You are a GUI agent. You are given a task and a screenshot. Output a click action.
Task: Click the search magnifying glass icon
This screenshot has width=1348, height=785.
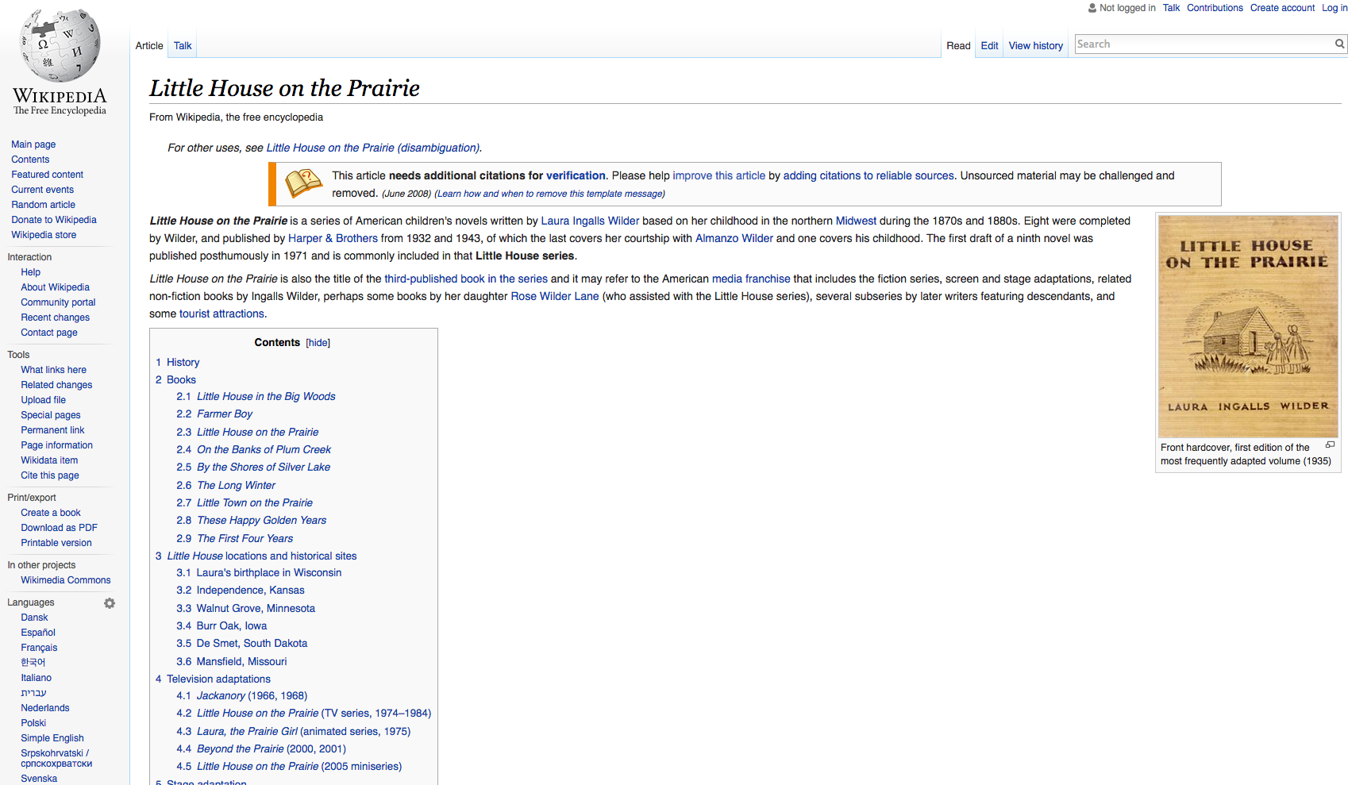[1338, 44]
